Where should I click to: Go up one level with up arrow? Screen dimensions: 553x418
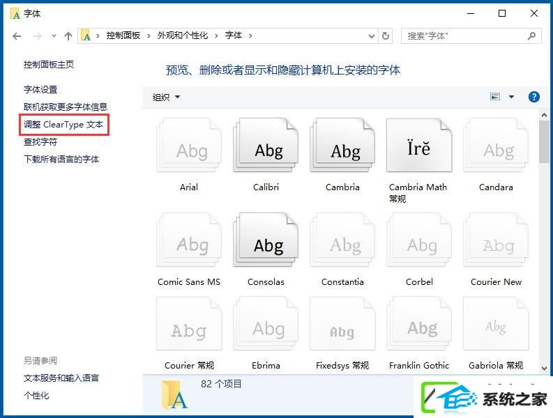(x=68, y=36)
